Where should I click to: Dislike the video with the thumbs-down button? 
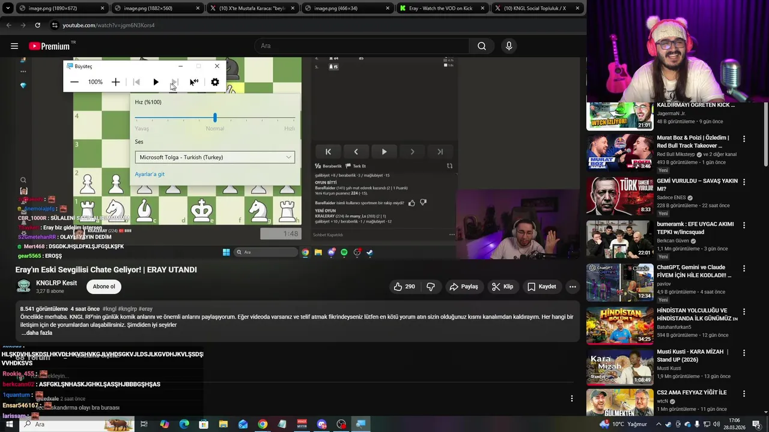click(x=431, y=287)
